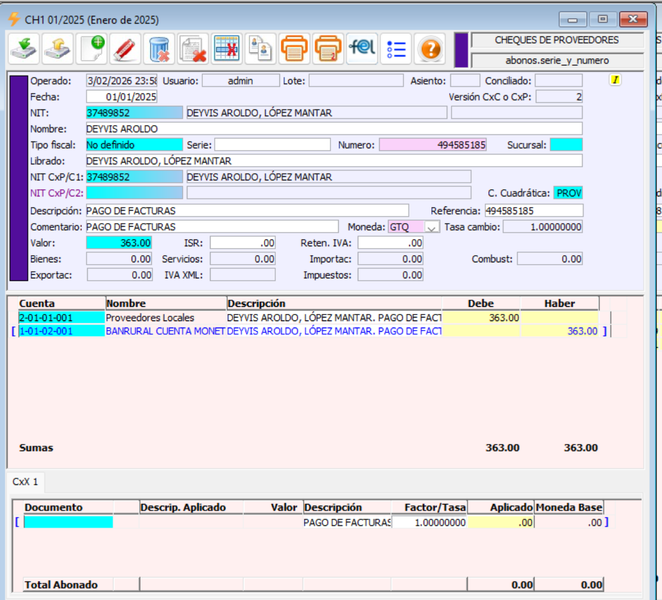Screen dimensions: 662x600
Task: Click the Fecha date input field
Action: (122, 97)
